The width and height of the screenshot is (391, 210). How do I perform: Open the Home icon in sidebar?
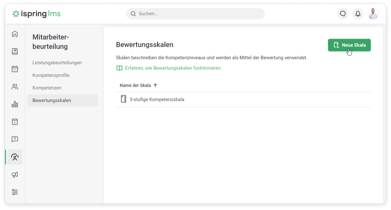[15, 34]
